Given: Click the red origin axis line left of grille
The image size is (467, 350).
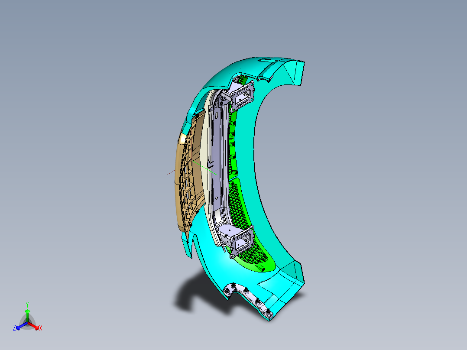Looking at the screenshot, I should click(171, 173).
